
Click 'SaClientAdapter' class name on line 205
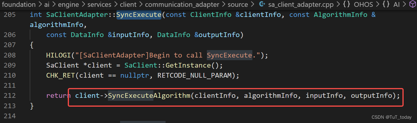77,15
